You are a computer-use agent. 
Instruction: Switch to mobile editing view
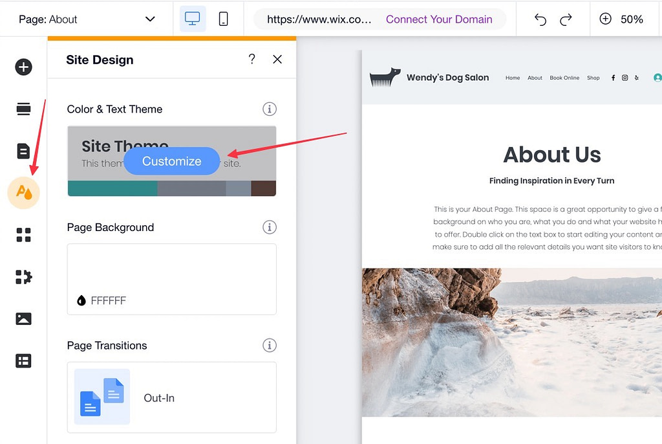223,19
